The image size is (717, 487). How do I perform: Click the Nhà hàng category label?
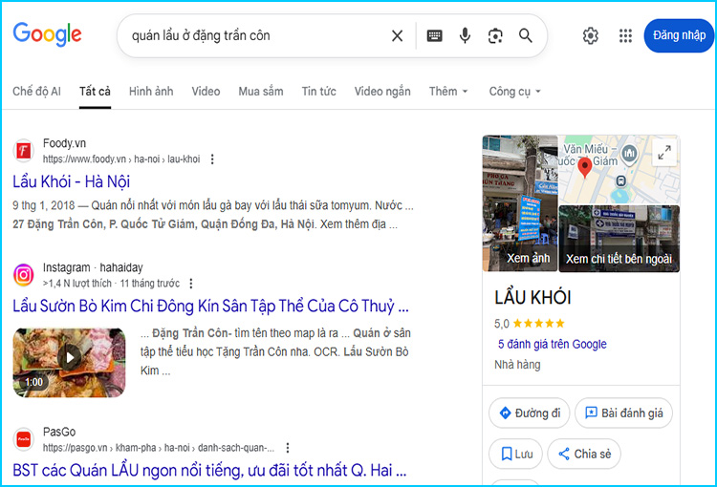click(517, 365)
